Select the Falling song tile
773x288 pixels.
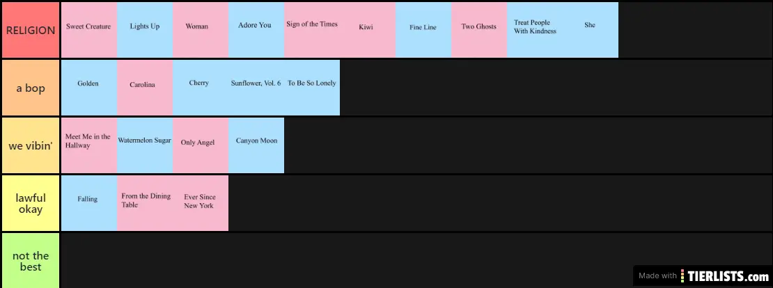tap(89, 202)
